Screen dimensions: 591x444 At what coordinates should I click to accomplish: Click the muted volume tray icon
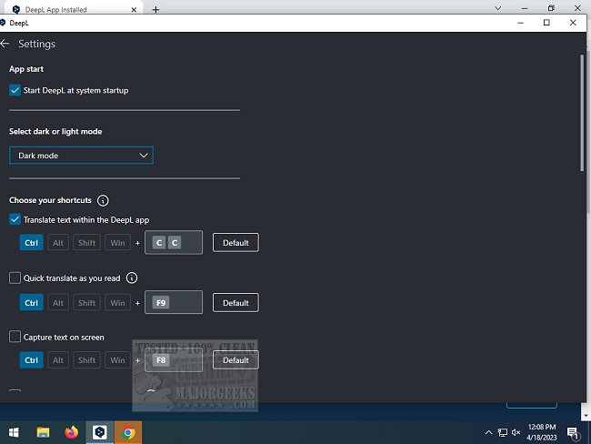pyautogui.click(x=516, y=432)
